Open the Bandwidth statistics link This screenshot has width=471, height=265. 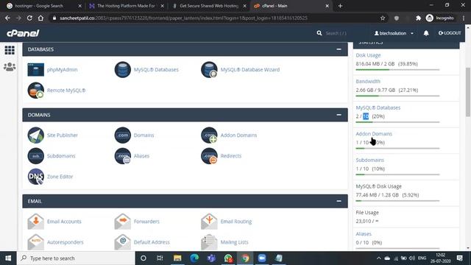(x=368, y=82)
